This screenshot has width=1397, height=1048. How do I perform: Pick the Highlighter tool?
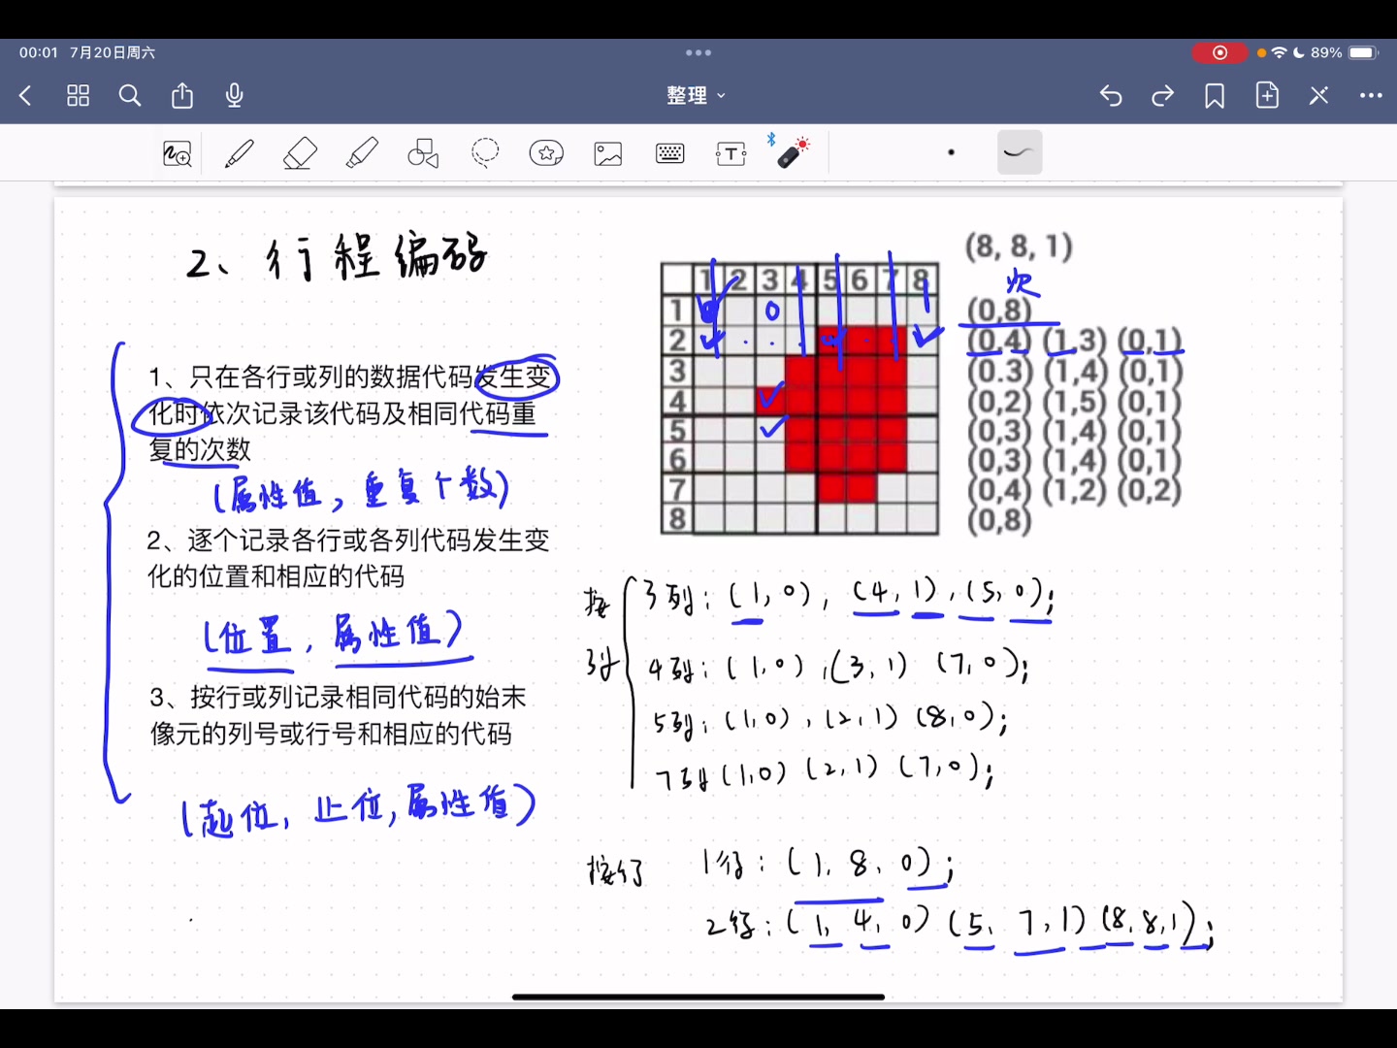(361, 152)
